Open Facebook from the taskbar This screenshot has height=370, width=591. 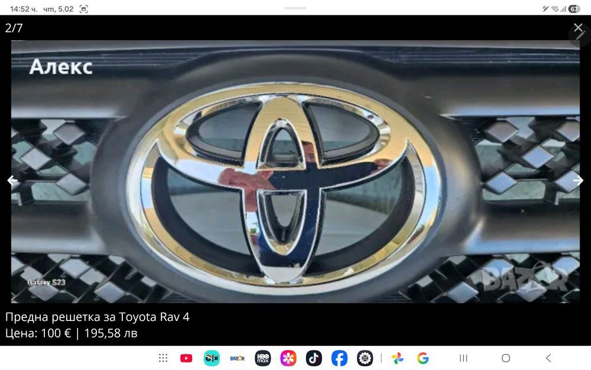pos(339,358)
